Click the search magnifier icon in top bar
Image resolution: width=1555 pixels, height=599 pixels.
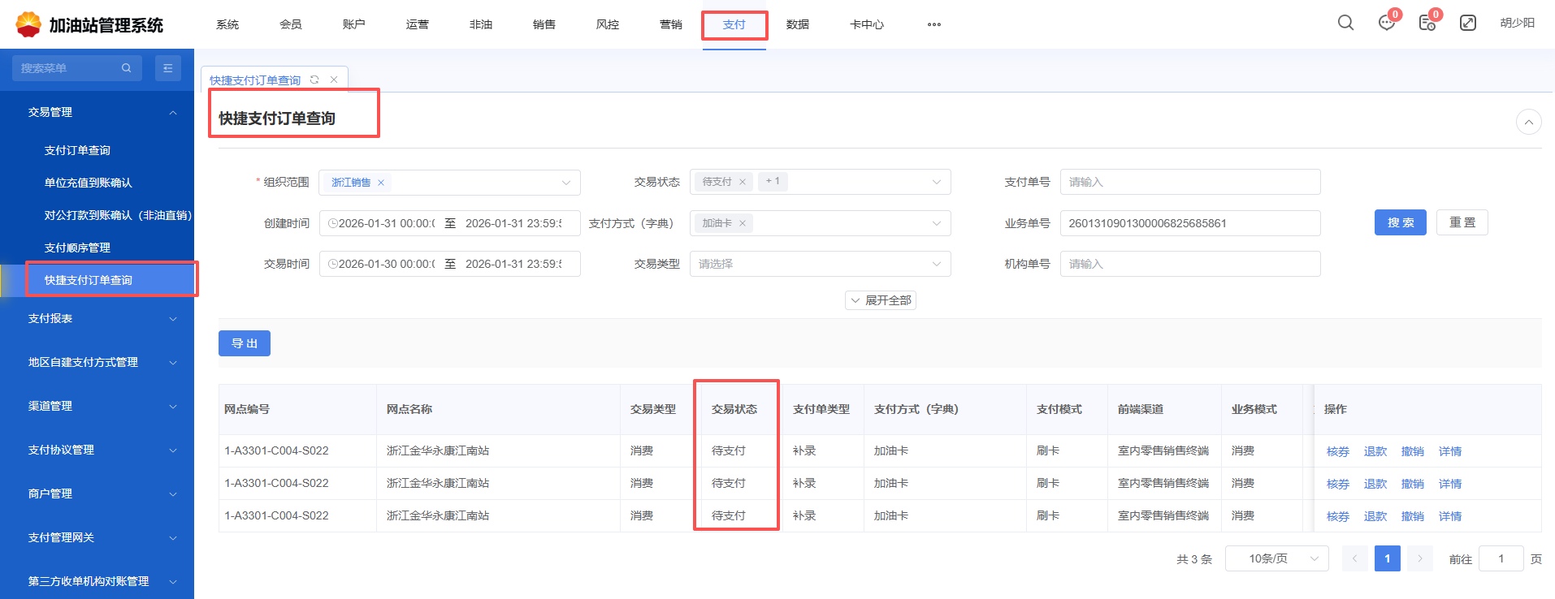tap(1345, 23)
